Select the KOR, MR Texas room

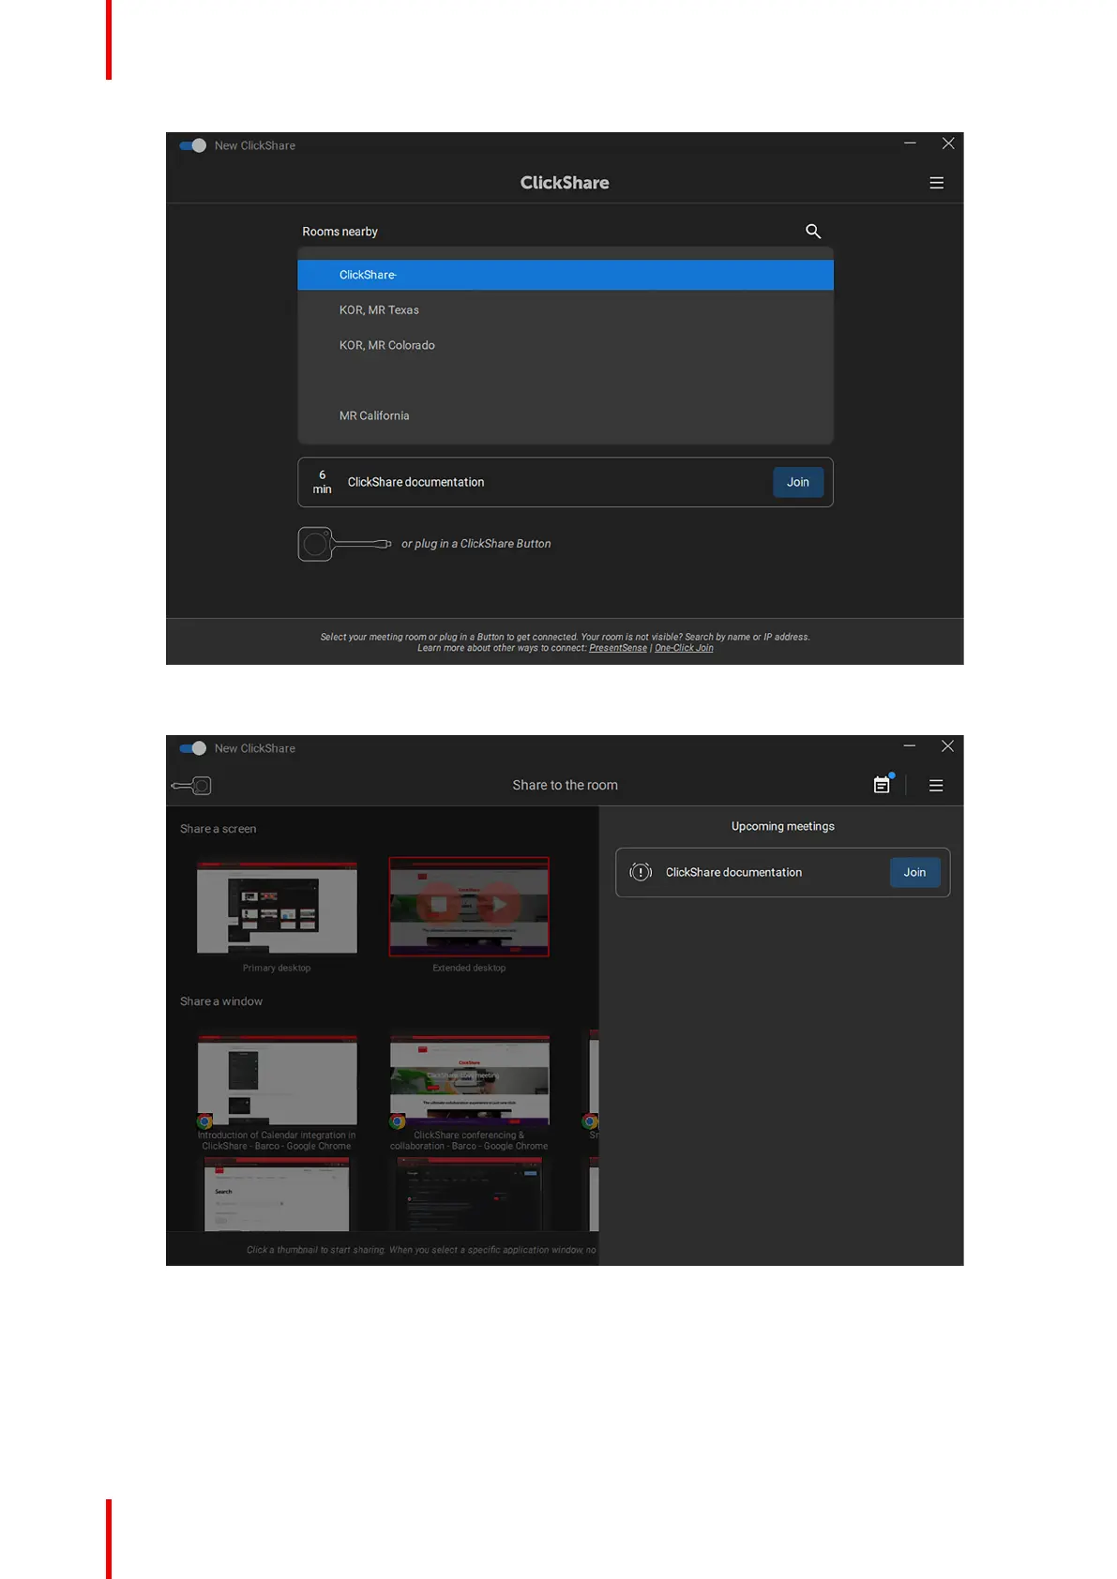coord(566,310)
